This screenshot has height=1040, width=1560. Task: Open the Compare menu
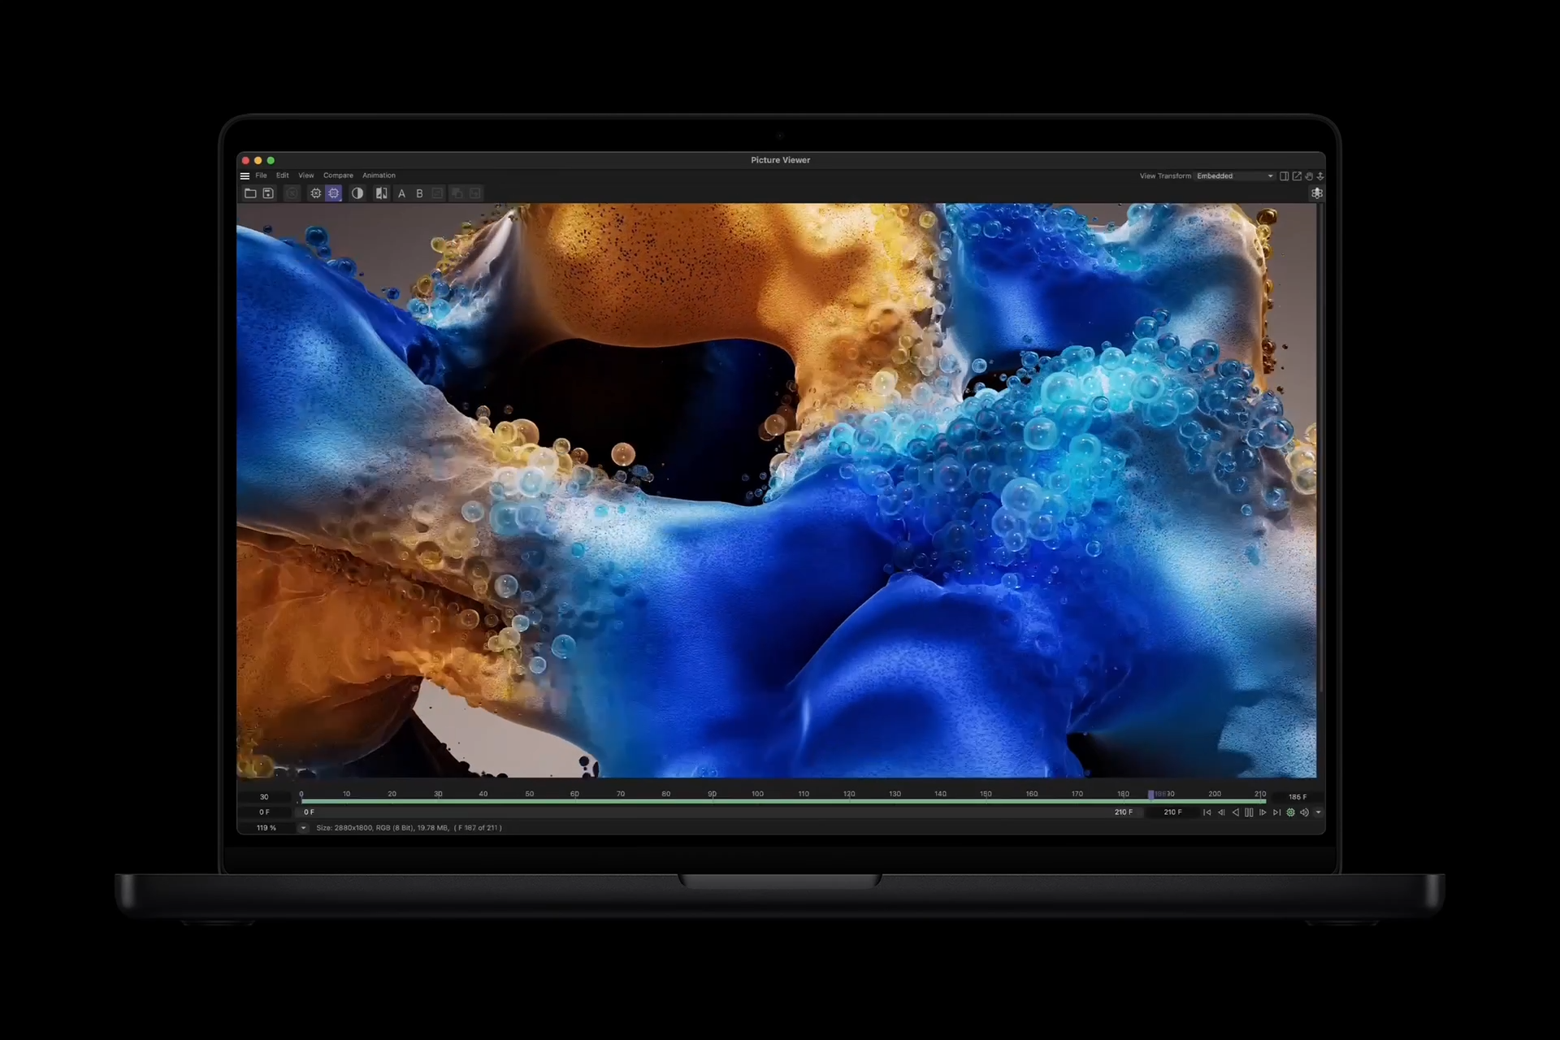tap(339, 175)
